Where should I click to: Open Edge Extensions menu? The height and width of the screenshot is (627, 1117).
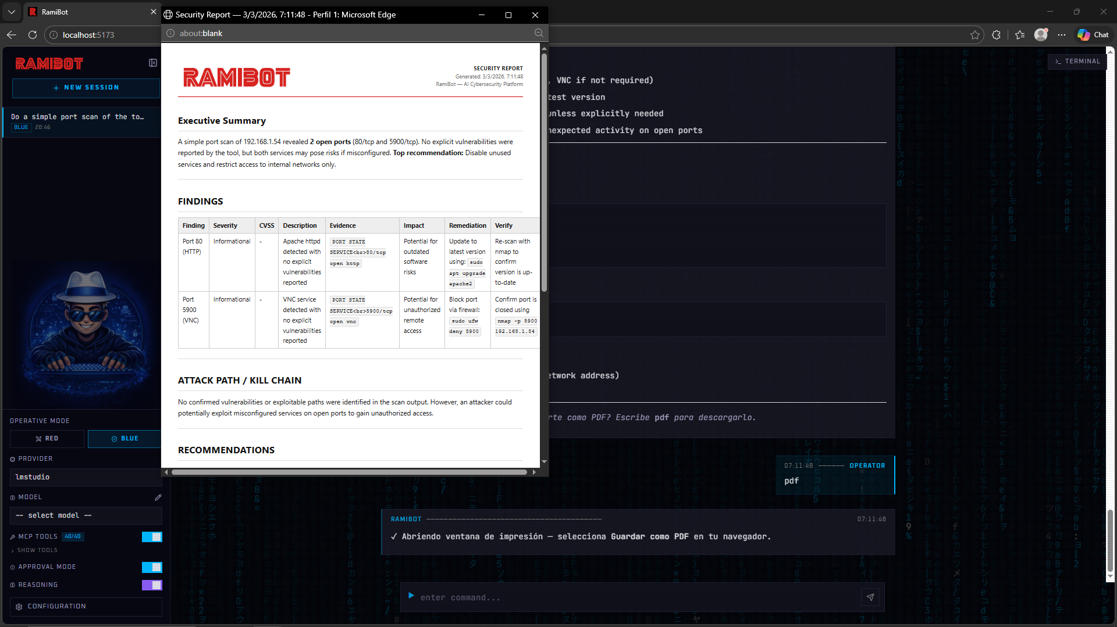[996, 35]
